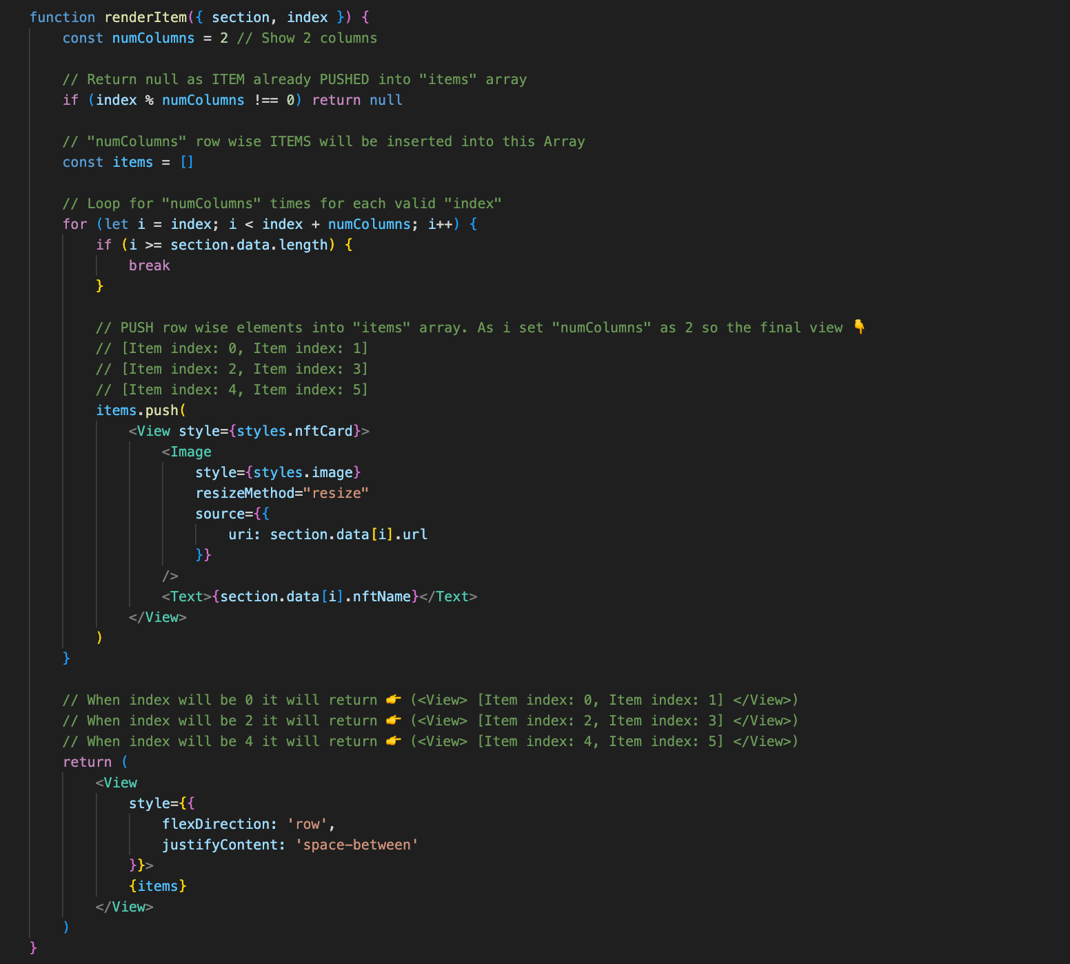Click the 'break' statement
This screenshot has height=964, width=1070.
pyautogui.click(x=149, y=265)
